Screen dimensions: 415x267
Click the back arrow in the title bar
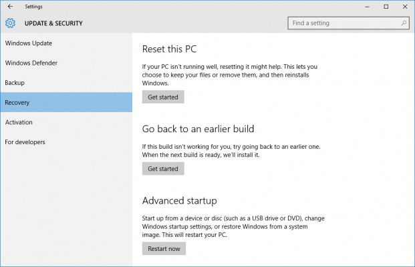[x=9, y=7]
